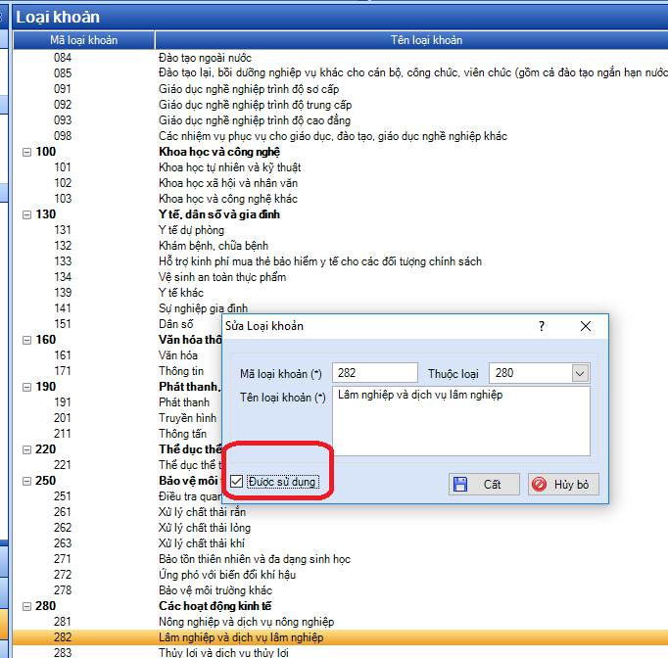Select row 134 Vệ sinh an toàn thực phẩm
The image size is (668, 658).
point(341,277)
